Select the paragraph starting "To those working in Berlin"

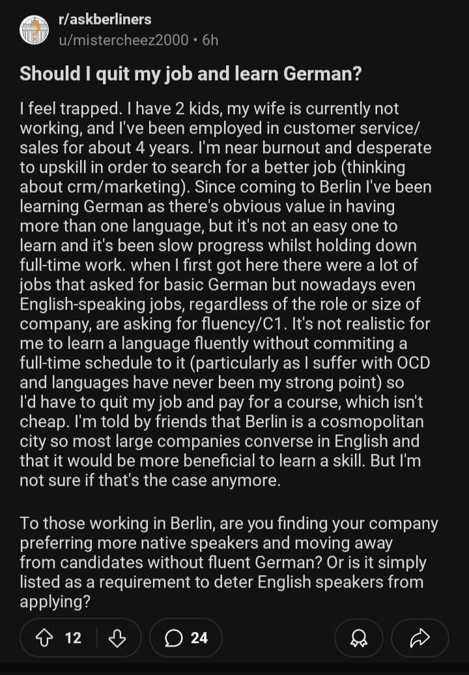[x=229, y=562]
